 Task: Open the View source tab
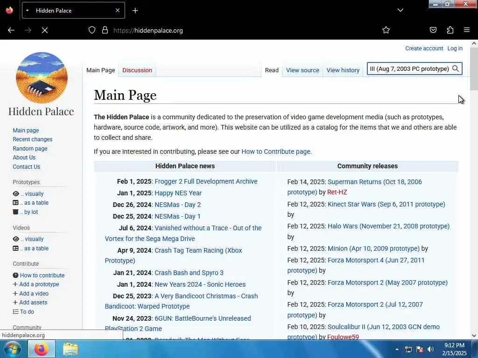[x=302, y=70]
